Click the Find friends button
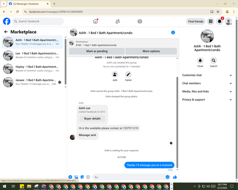 (196, 21)
